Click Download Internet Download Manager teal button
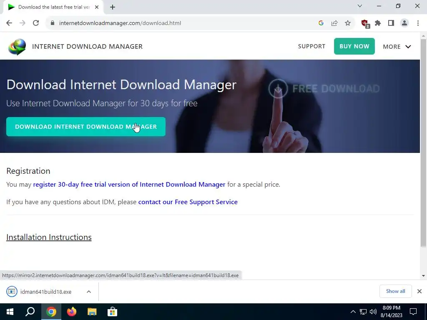 86,127
